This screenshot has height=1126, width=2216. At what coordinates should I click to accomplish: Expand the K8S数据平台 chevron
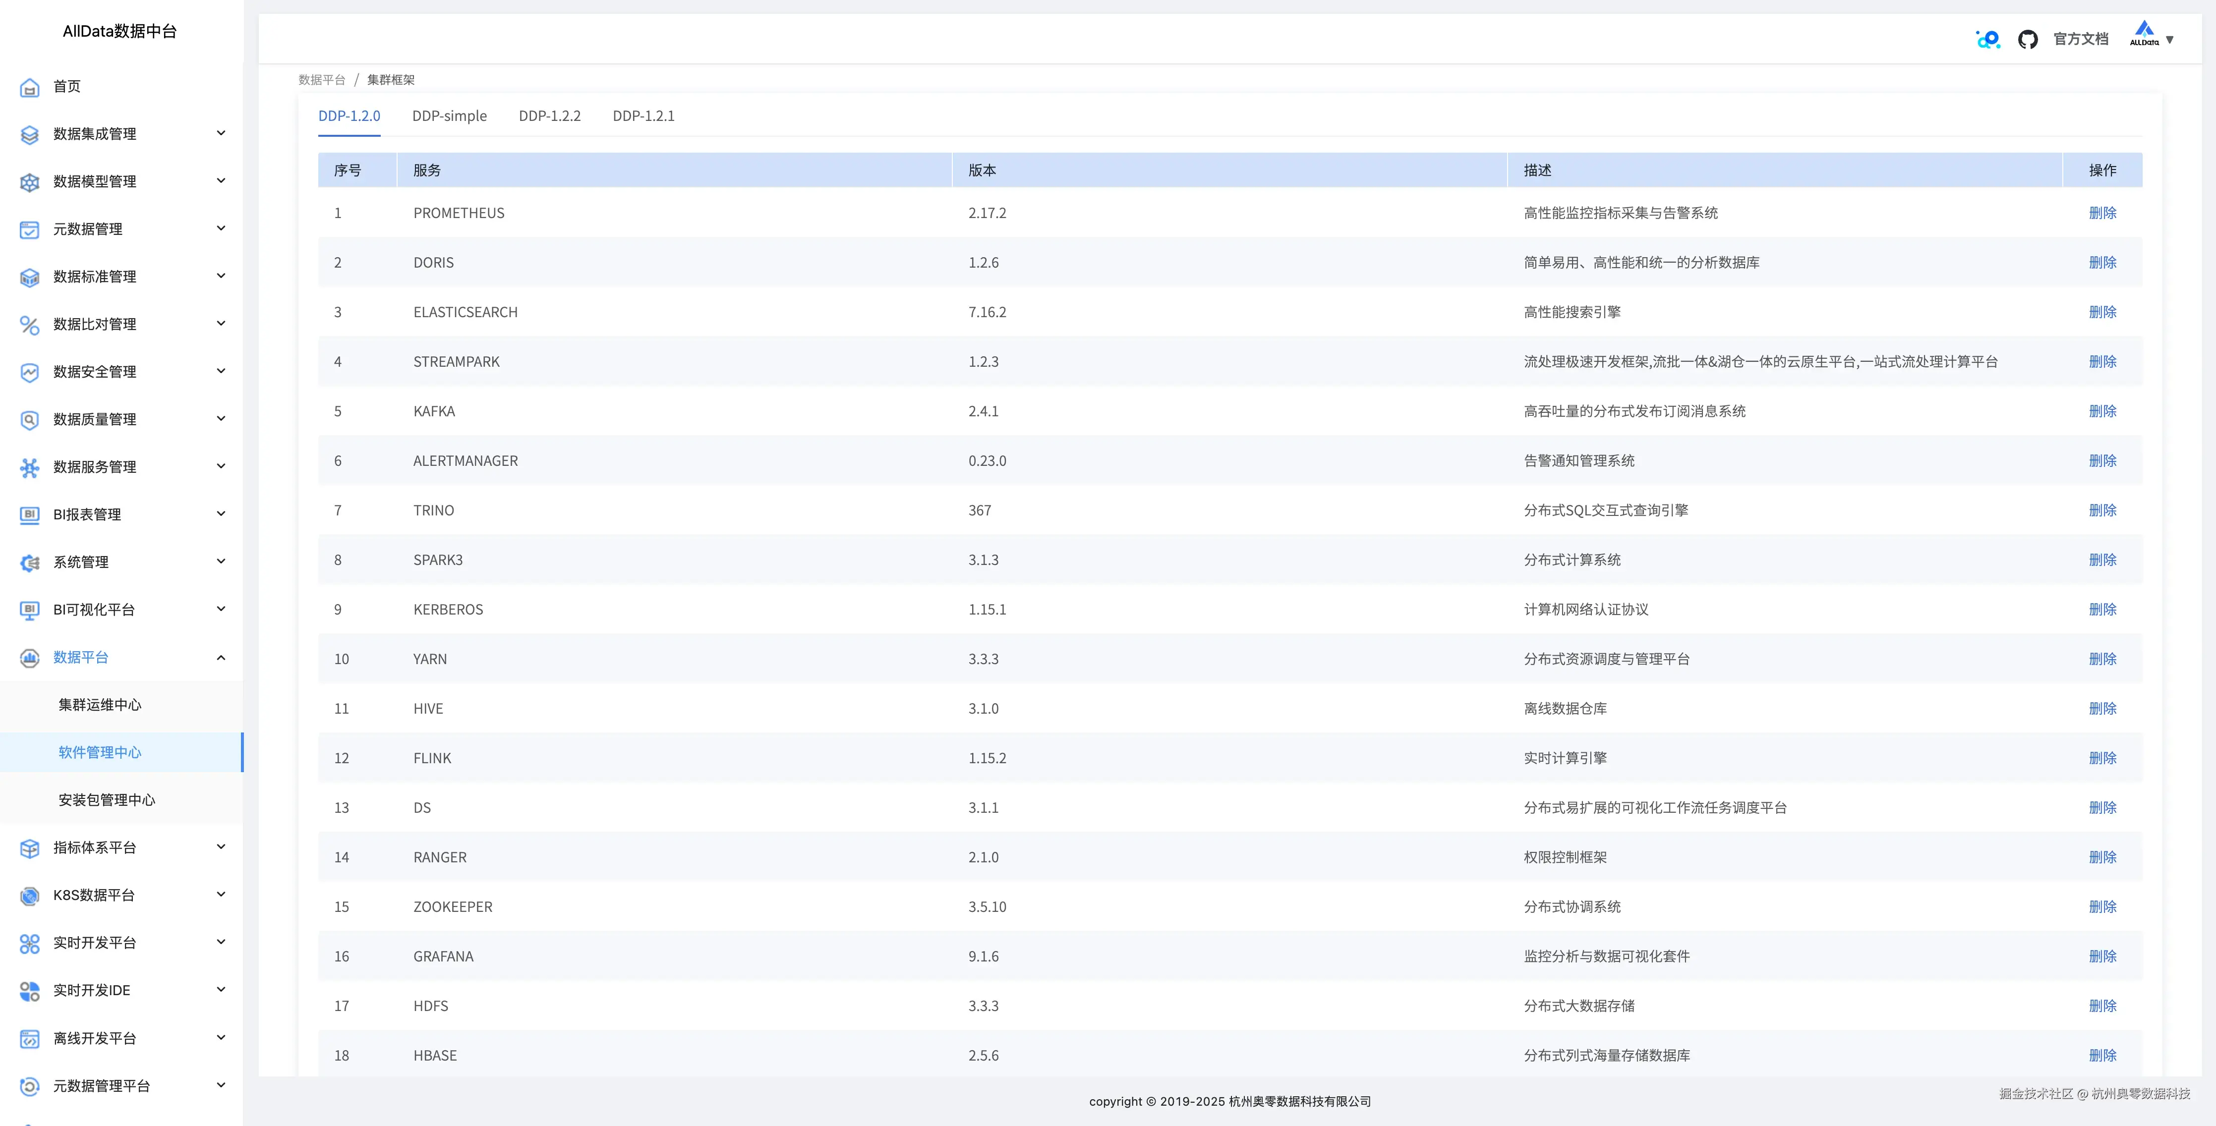tap(221, 895)
